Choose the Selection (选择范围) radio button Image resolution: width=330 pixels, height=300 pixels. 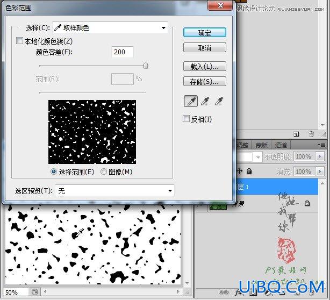pos(53,172)
